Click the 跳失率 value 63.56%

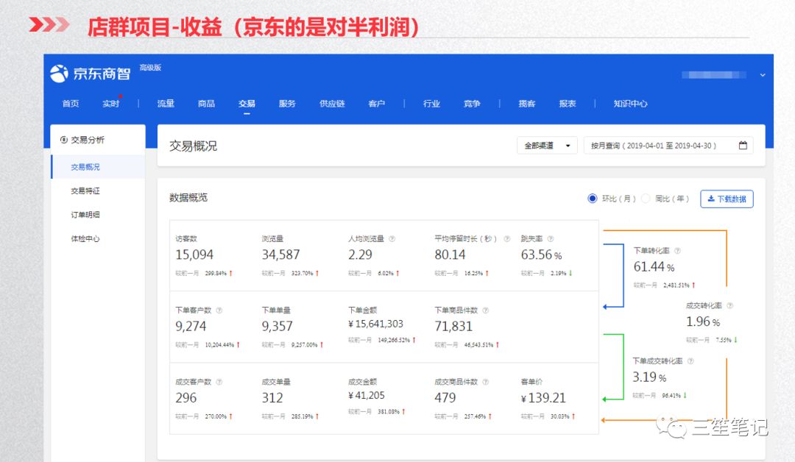click(542, 255)
